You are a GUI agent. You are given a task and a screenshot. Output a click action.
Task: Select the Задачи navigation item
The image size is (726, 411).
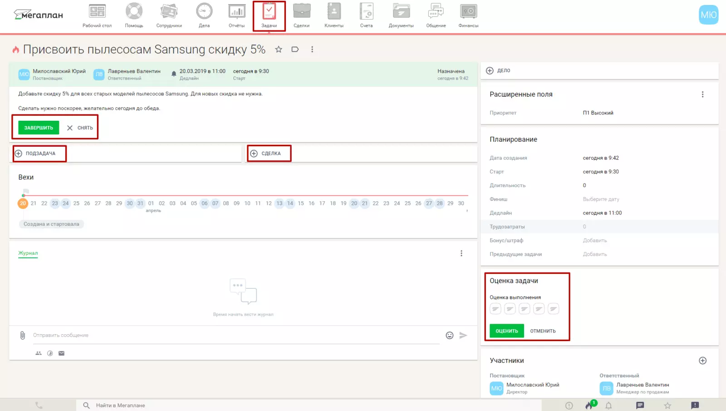(269, 15)
